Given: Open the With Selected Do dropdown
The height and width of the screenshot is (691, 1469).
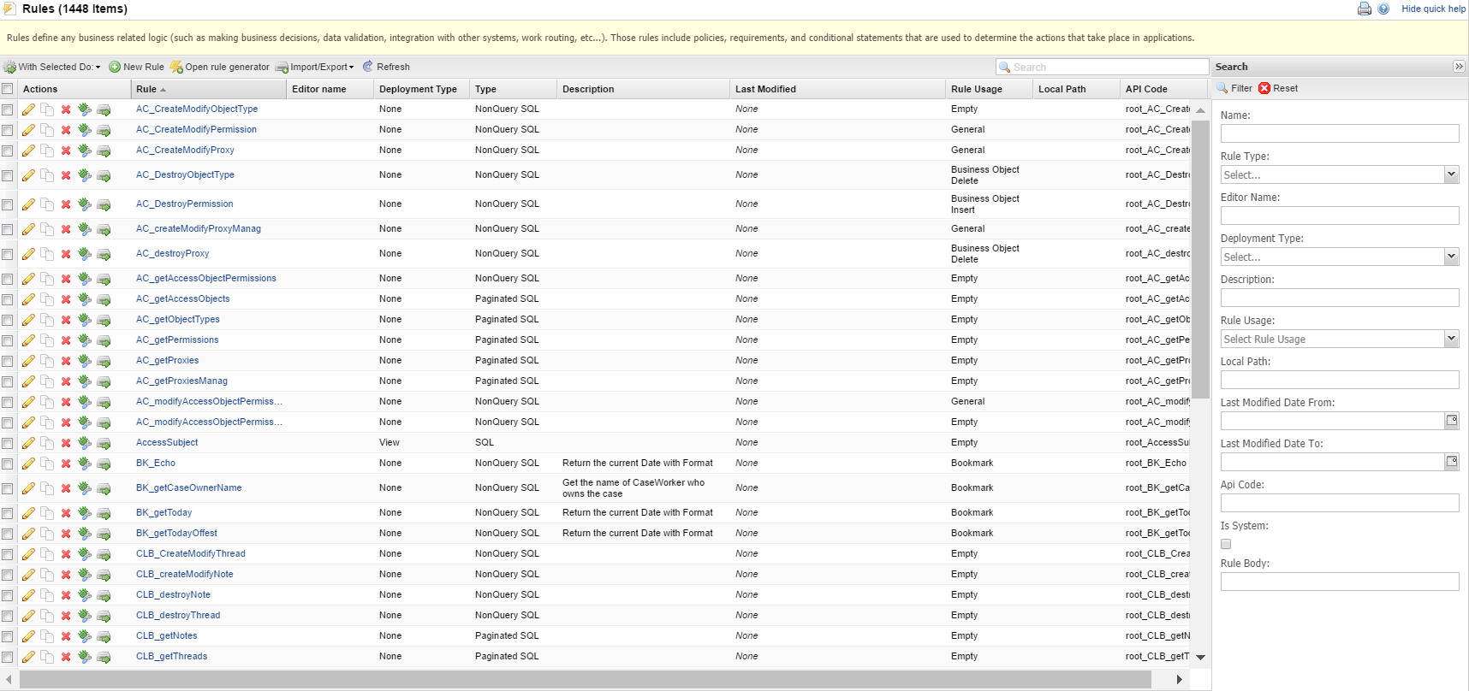Looking at the screenshot, I should (x=51, y=67).
